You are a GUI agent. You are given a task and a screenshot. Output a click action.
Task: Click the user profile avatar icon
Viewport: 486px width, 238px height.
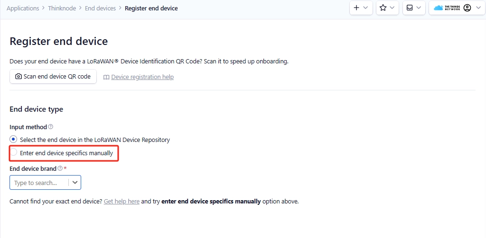[x=467, y=8]
